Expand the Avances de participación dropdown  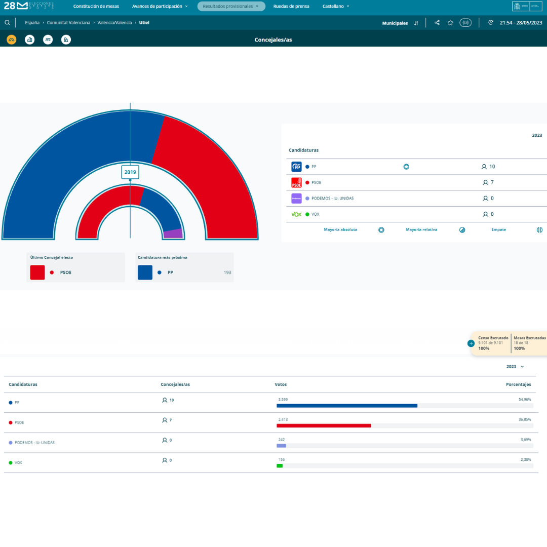click(160, 7)
